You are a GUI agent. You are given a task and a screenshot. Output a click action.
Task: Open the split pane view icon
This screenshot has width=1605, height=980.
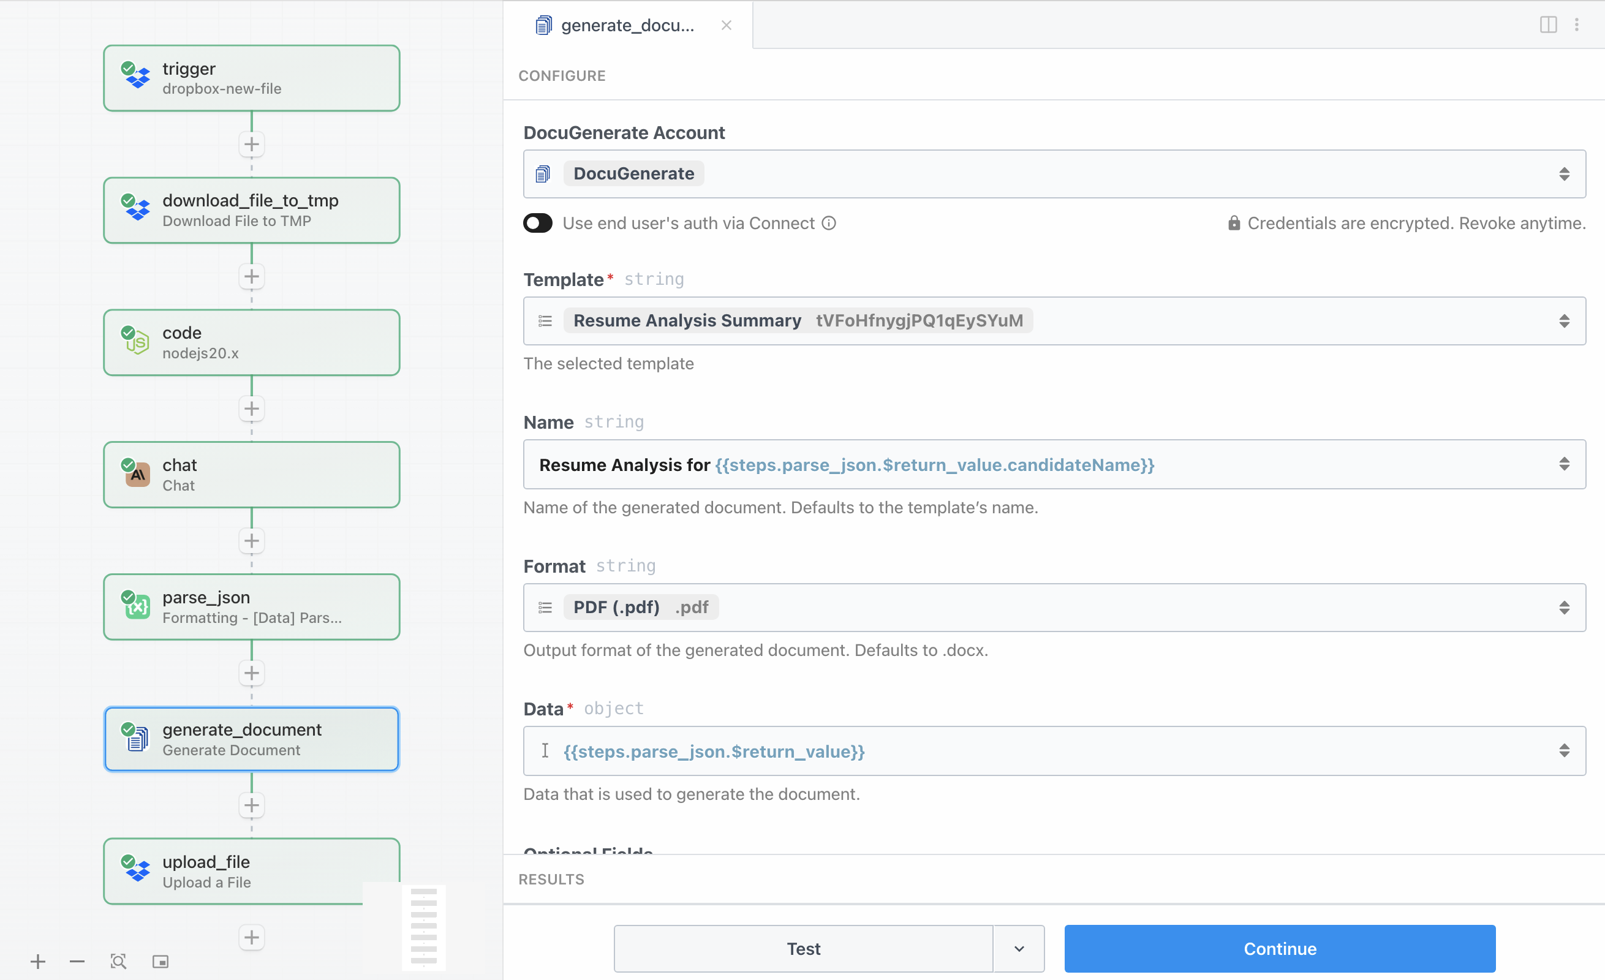1548,24
